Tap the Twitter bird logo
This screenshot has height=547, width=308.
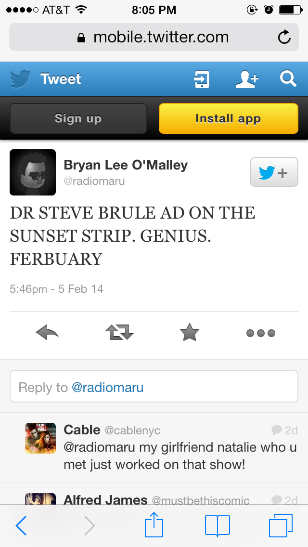pyautogui.click(x=20, y=79)
